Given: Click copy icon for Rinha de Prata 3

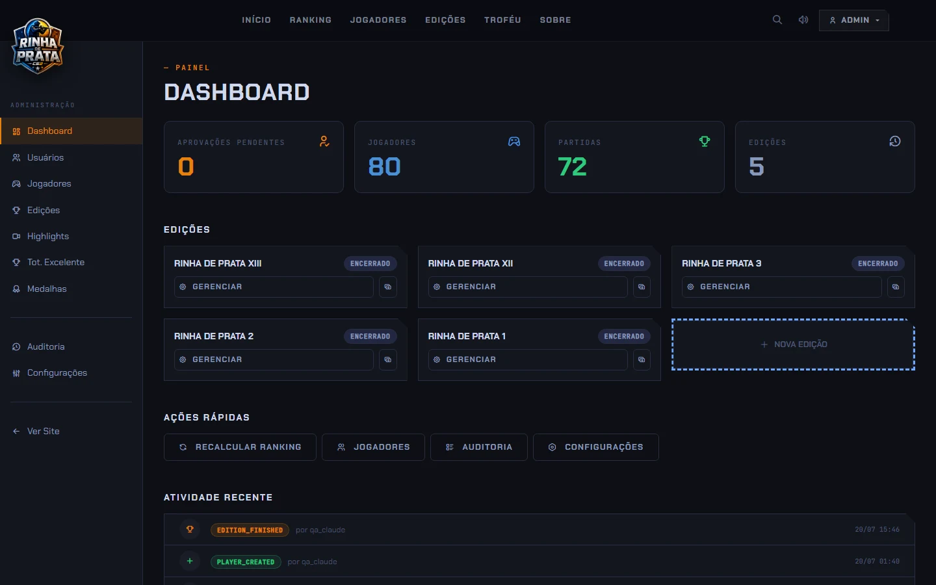Looking at the screenshot, I should [896, 287].
